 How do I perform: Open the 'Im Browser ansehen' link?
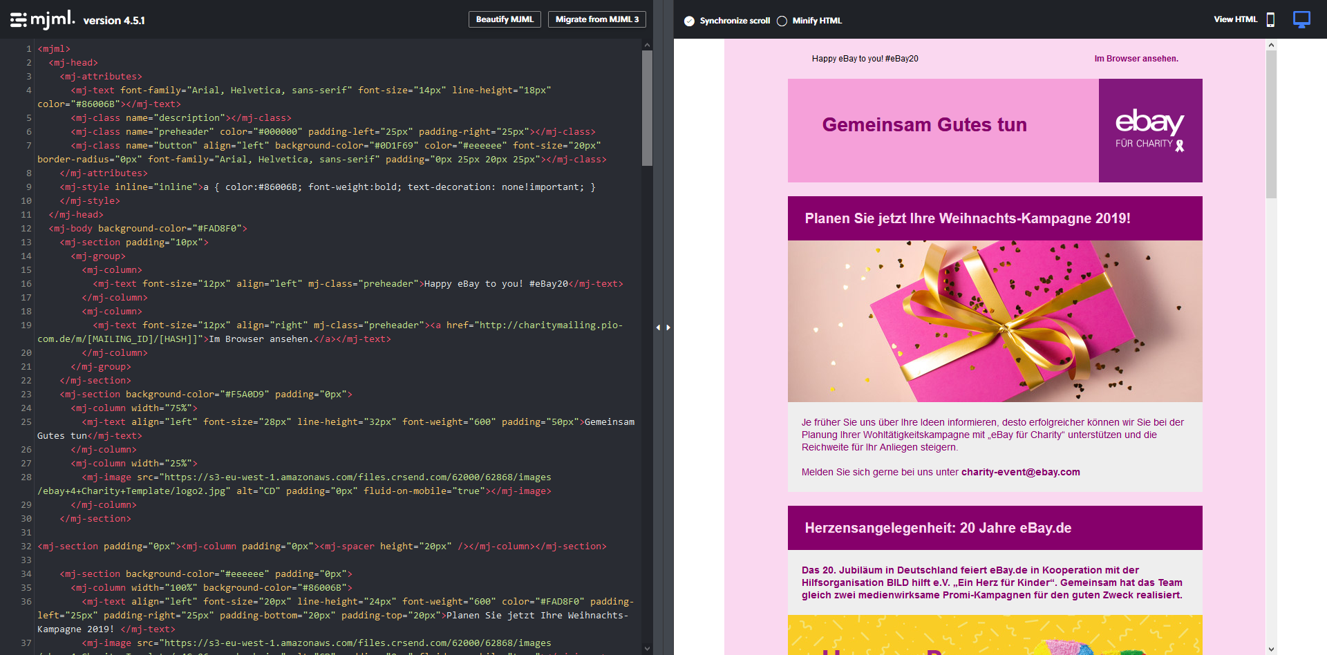pos(1136,59)
